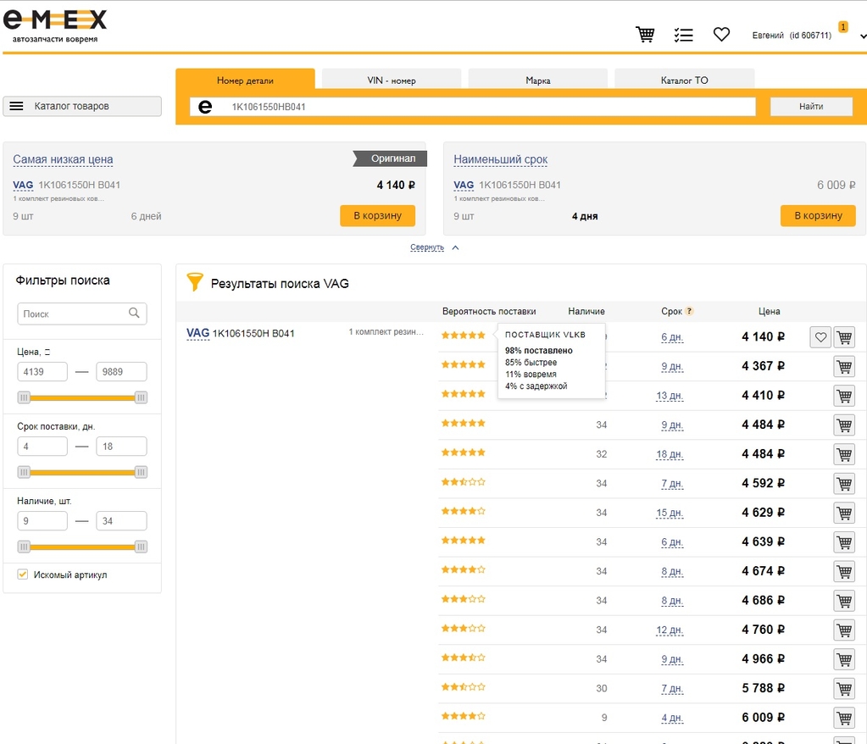This screenshot has width=867, height=744.
Task: Open the Наименьший срок link
Action: pos(500,159)
